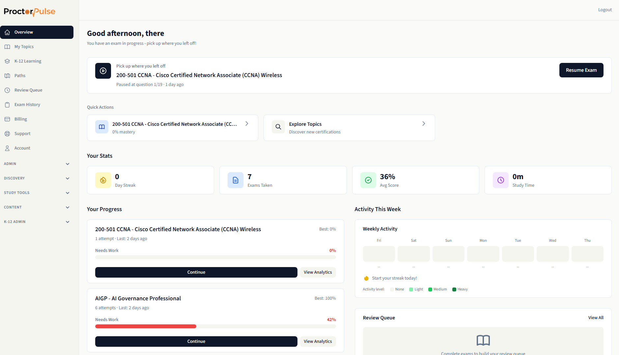619x355 pixels.
Task: Expand the DISCOVERY sidebar section
Action: pos(37,178)
